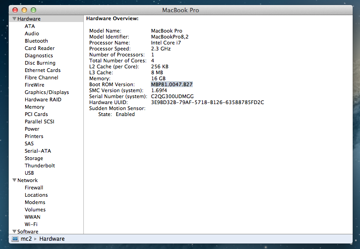The width and height of the screenshot is (360, 249).
Task: Collapse the Network section triangle
Action: pyautogui.click(x=15, y=180)
